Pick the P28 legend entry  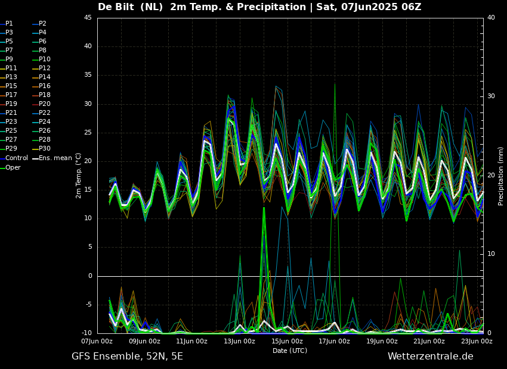click(x=41, y=140)
